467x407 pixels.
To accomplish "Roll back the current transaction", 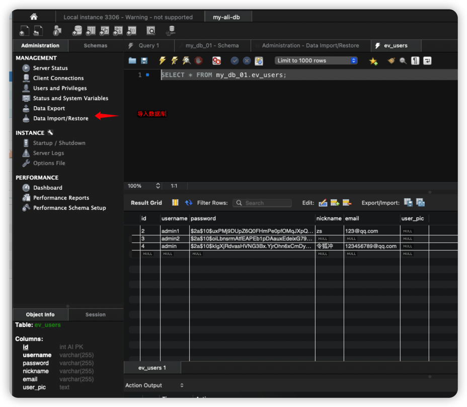I will point(247,61).
